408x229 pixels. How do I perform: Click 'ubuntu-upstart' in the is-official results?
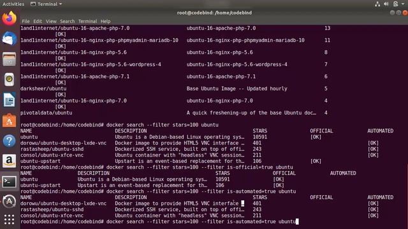pyautogui.click(x=40, y=185)
